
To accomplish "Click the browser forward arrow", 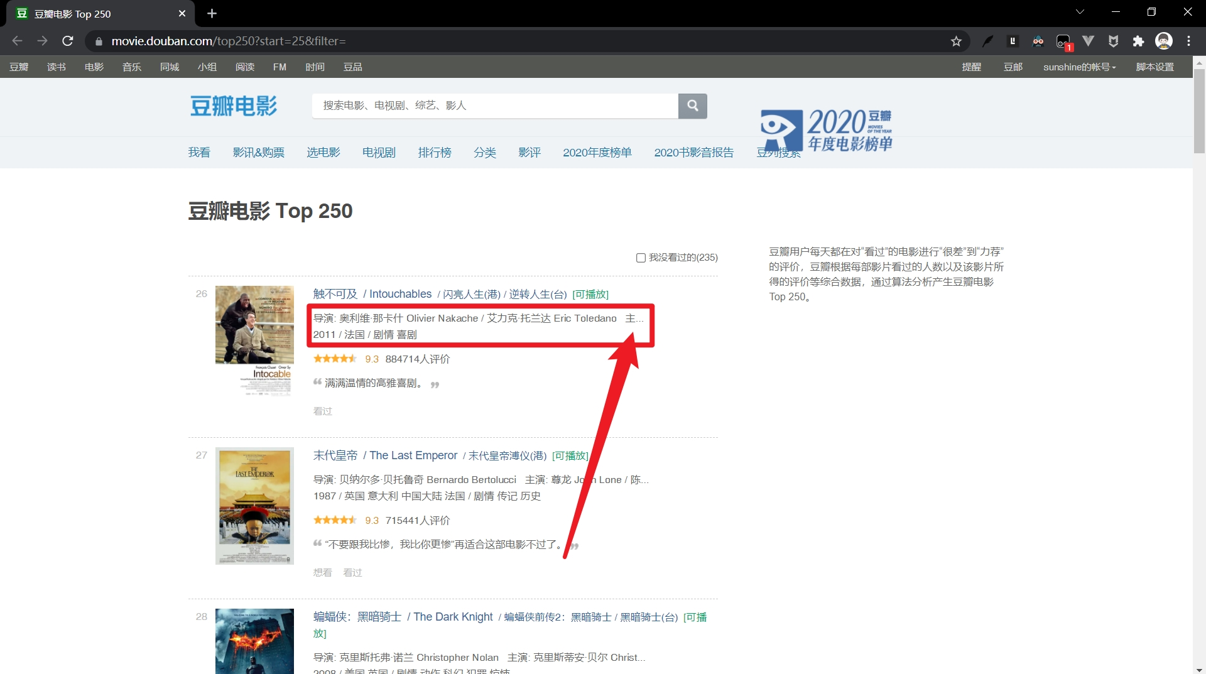I will (42, 41).
